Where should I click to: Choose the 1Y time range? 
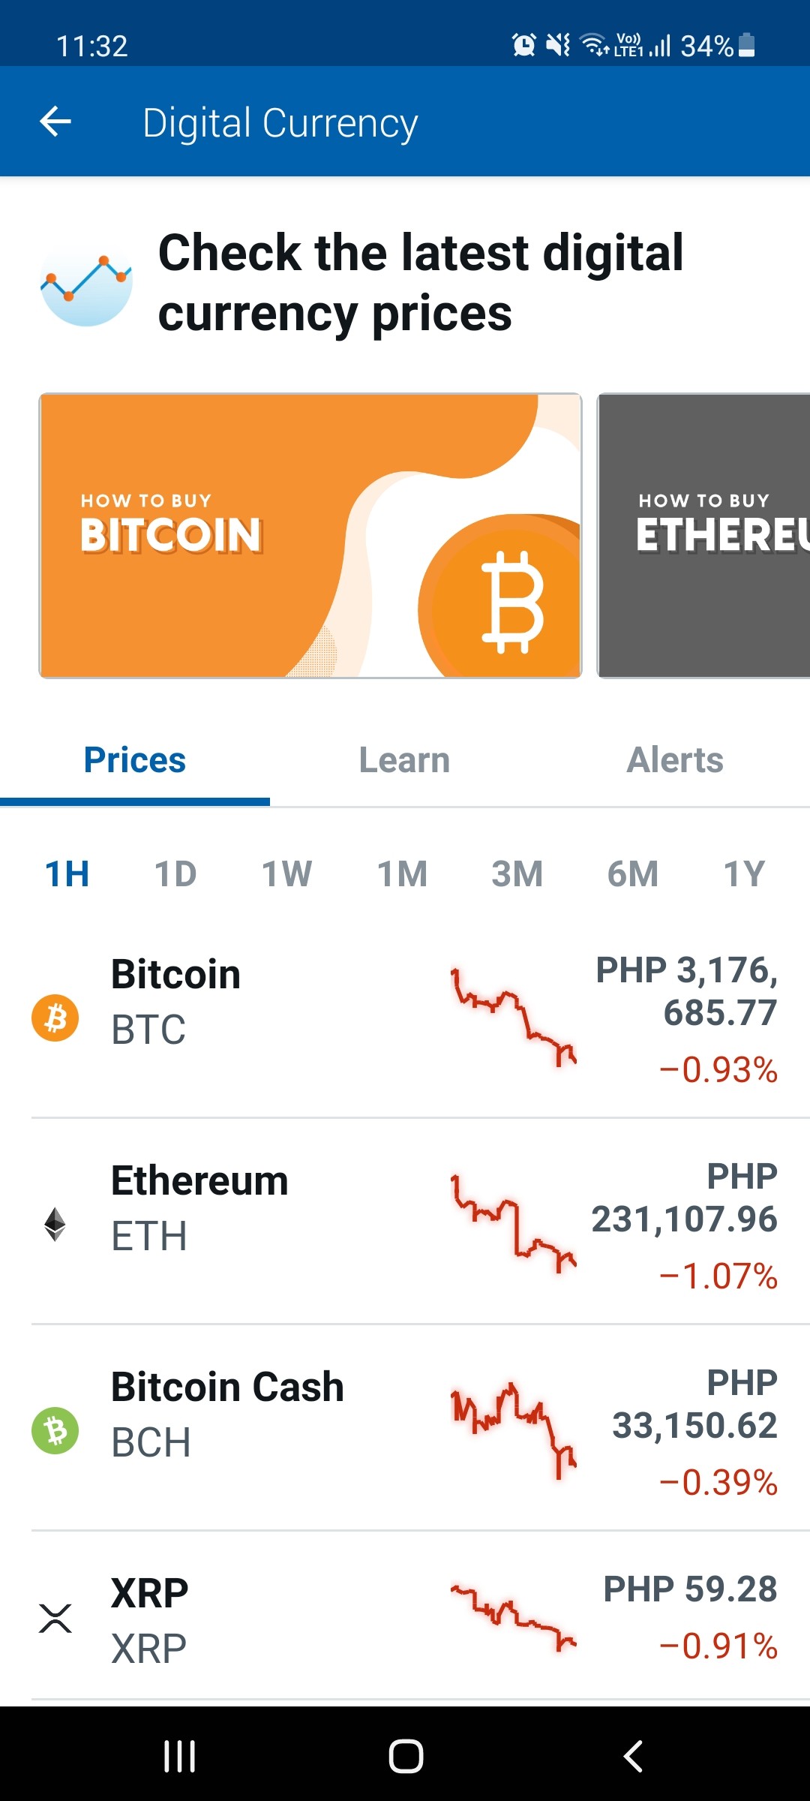(744, 874)
